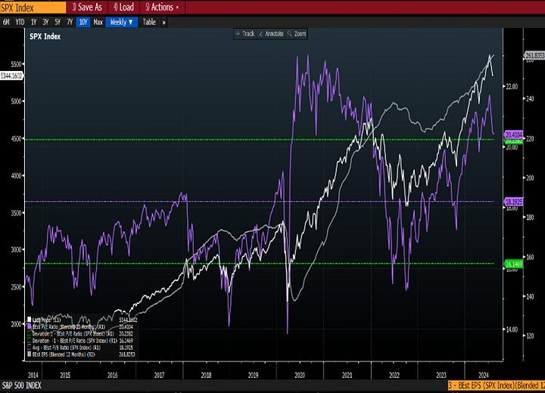Click the white Last Price legend swatch
545x393 pixels.
tap(30, 320)
